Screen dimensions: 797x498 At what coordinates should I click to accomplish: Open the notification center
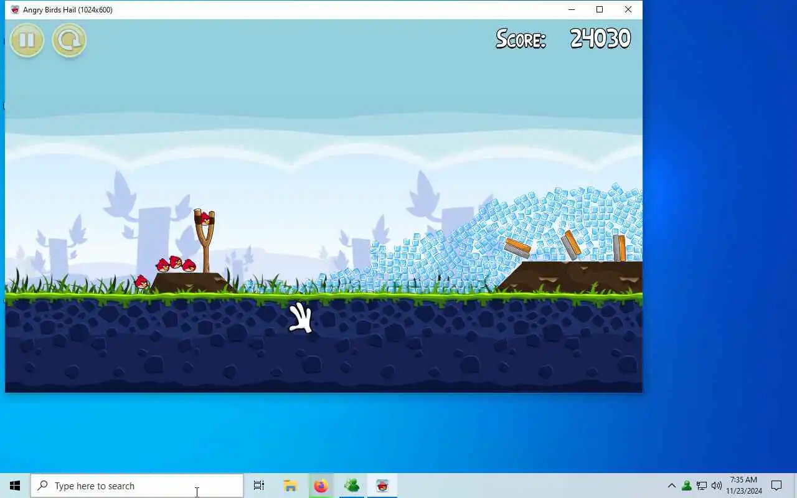776,486
